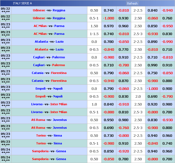Select the 1.50 handicap for AC Milan-Parma
The height and width of the screenshot is (163, 175).
tap(94, 26)
